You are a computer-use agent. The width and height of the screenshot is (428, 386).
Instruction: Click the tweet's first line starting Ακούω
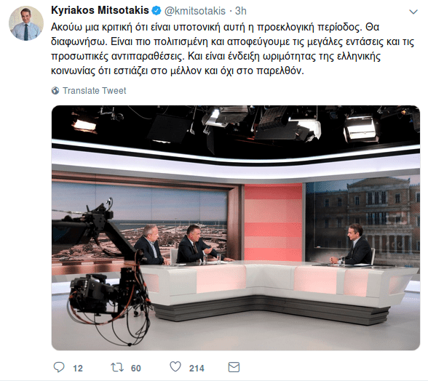click(215, 28)
